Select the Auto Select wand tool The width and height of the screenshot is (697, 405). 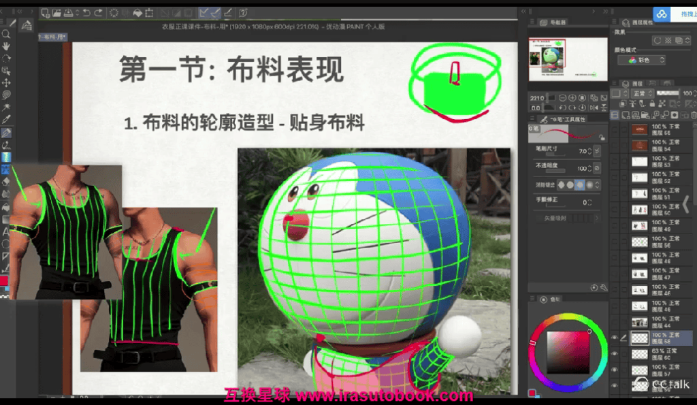point(5,107)
